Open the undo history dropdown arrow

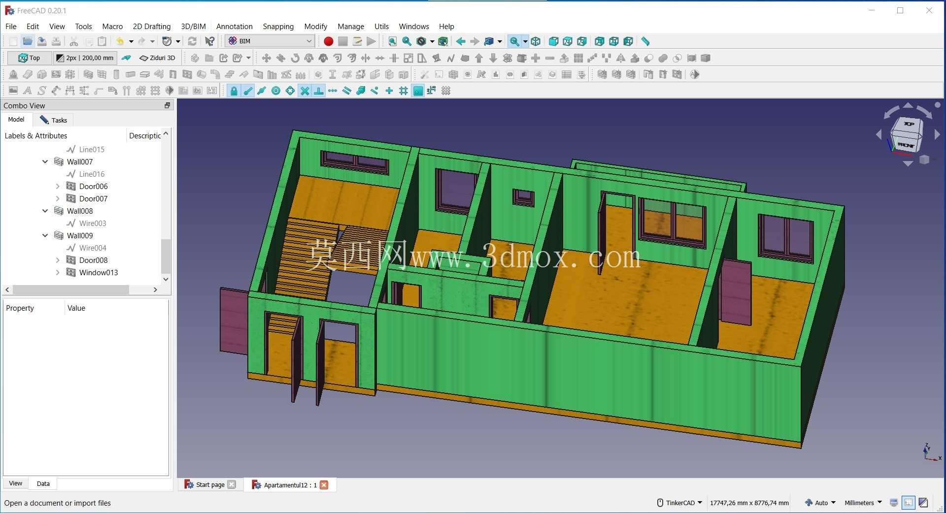(x=131, y=41)
